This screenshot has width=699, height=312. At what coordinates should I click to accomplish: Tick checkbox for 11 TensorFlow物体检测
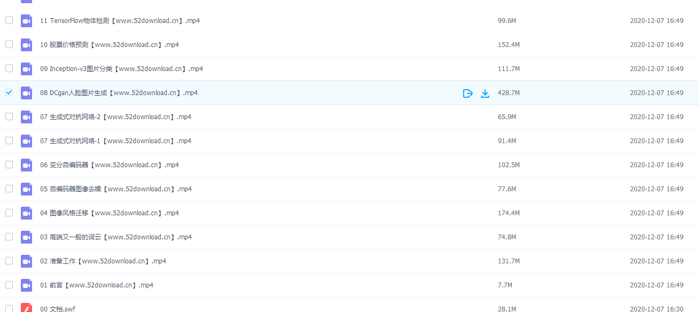tap(9, 20)
